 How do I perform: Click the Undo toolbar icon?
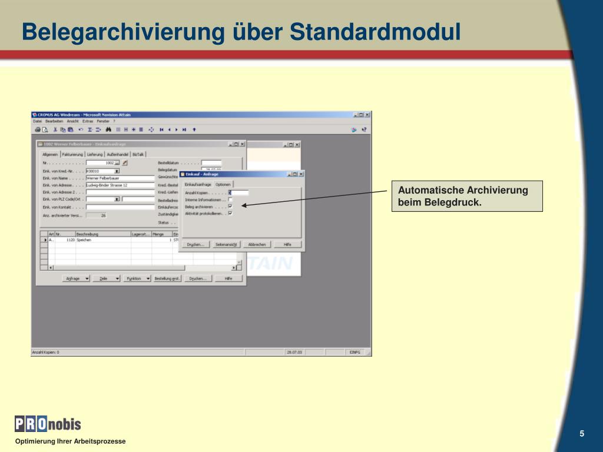[x=81, y=130]
